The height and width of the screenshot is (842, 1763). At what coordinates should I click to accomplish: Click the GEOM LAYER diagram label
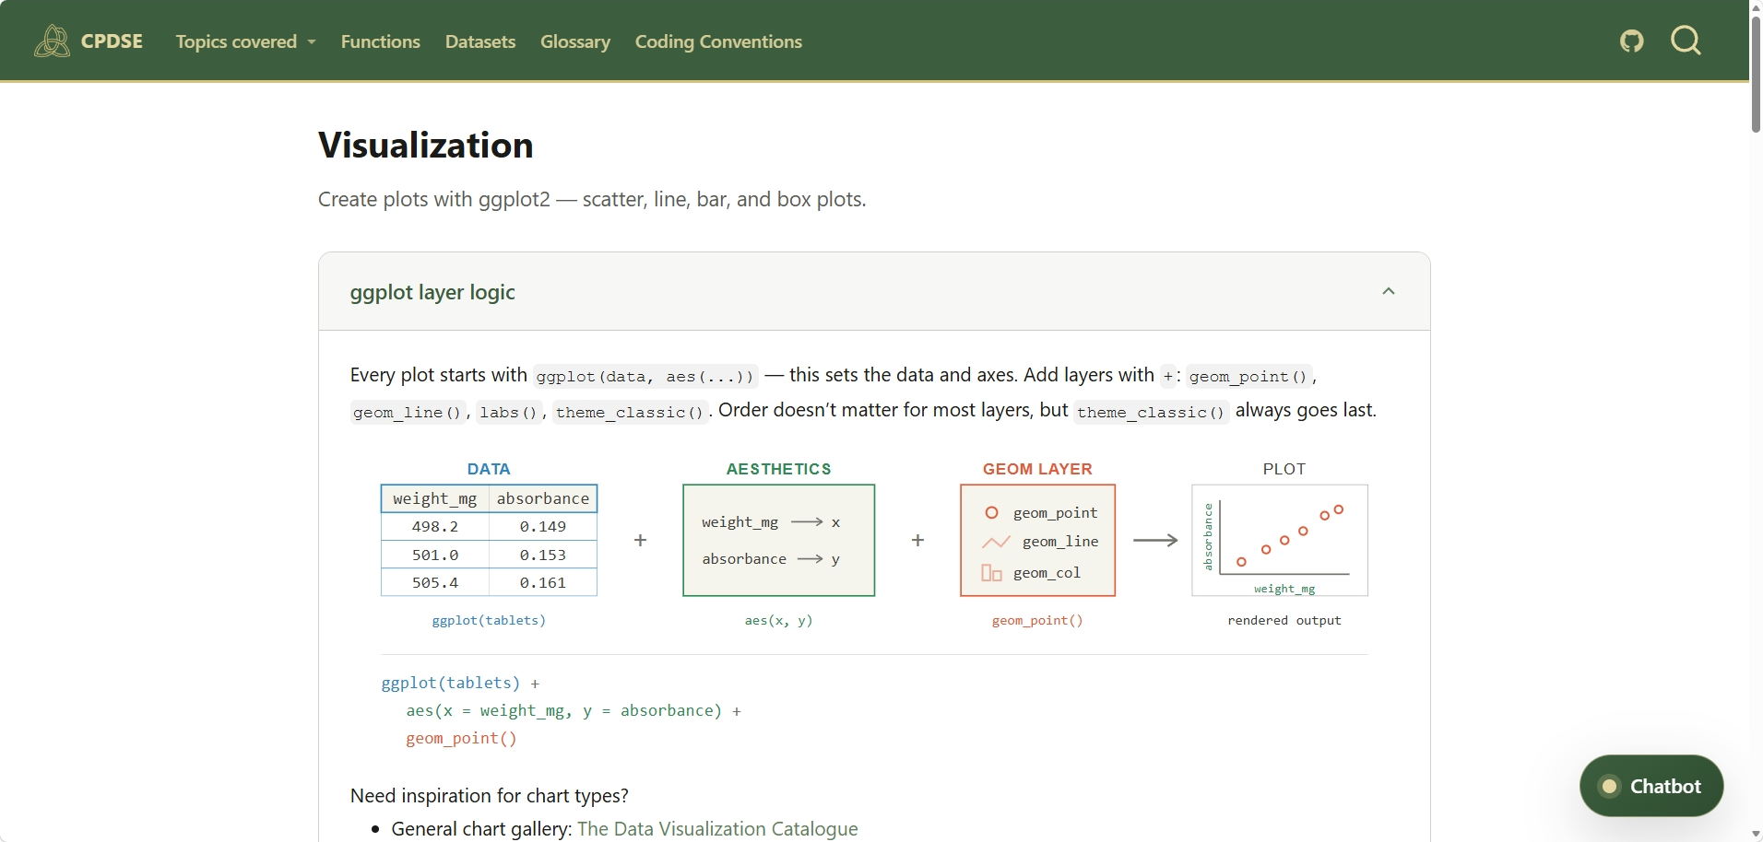coord(1037,469)
